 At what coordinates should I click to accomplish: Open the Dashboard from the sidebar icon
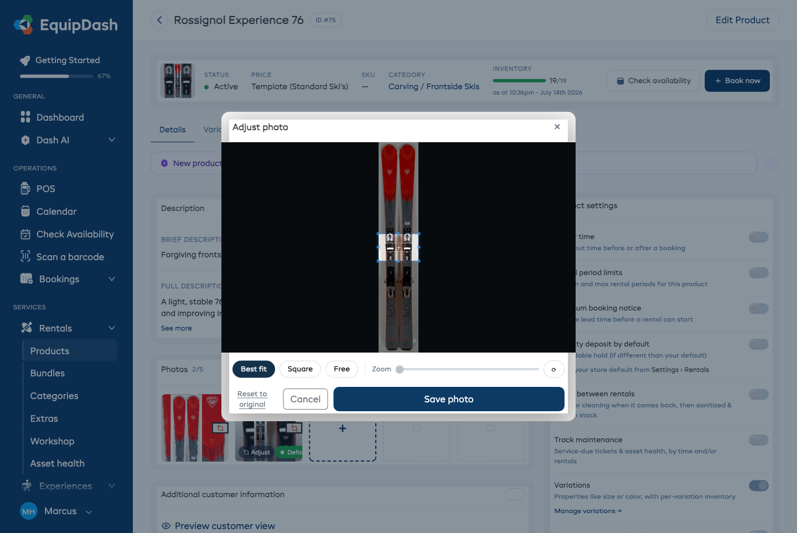click(x=25, y=117)
